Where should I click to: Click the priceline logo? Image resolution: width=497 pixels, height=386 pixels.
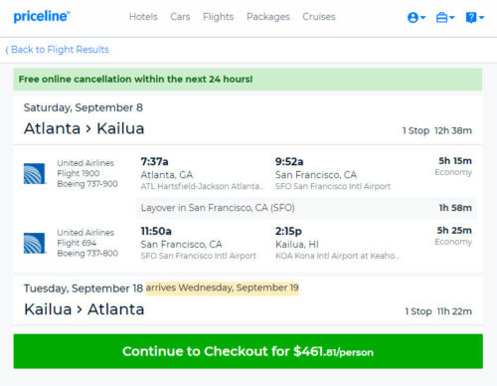pos(42,16)
